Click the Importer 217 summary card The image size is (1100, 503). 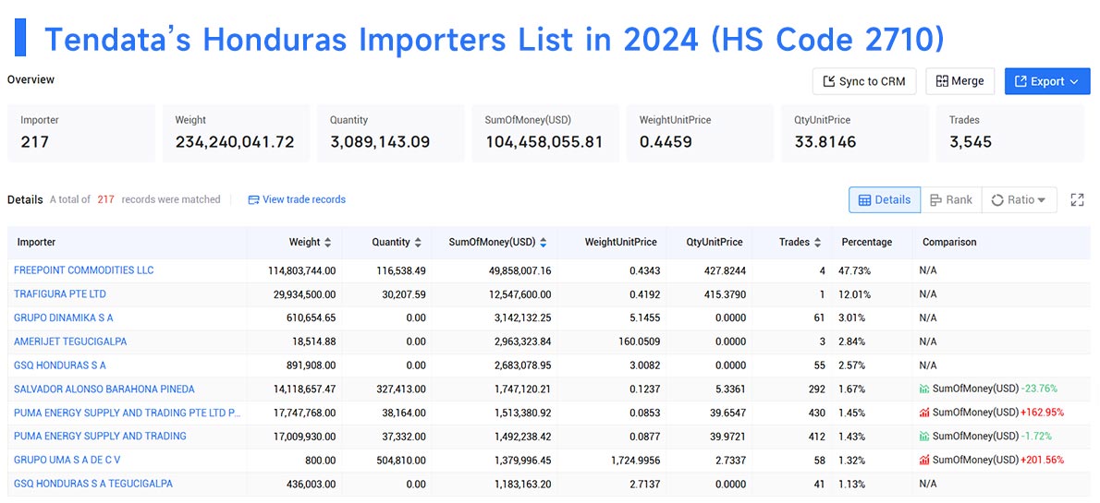pos(81,133)
